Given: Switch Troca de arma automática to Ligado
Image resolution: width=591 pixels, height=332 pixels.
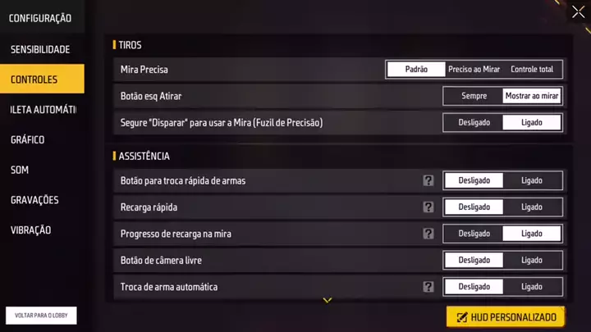Looking at the screenshot, I should [x=532, y=287].
